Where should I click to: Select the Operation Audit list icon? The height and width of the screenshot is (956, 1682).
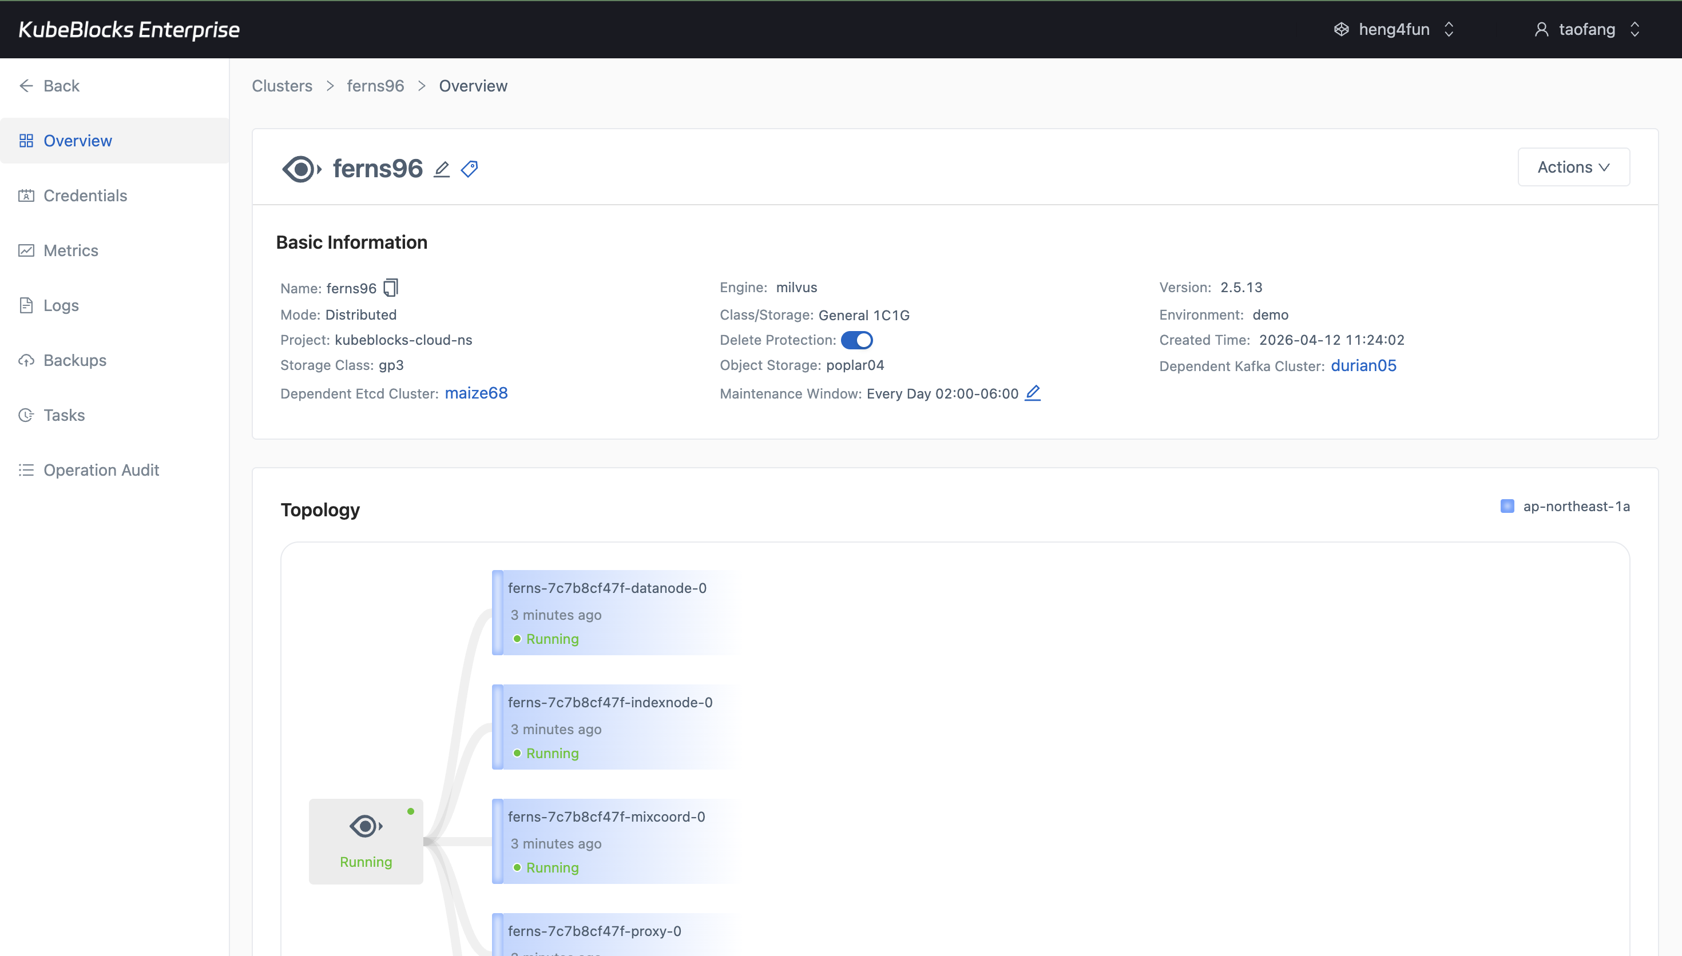pos(26,469)
